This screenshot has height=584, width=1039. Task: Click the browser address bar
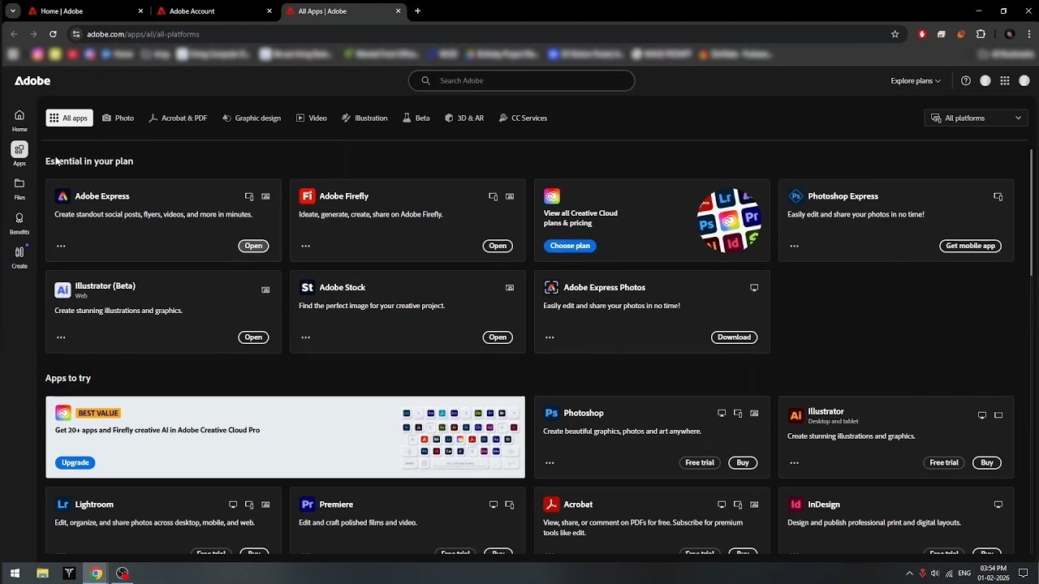(x=479, y=34)
